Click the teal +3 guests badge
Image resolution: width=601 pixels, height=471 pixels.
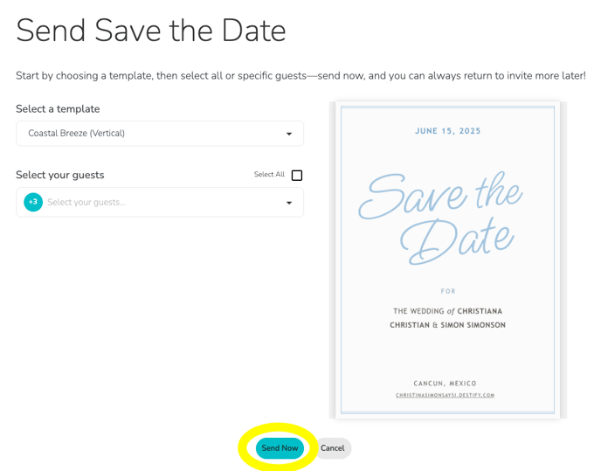33,202
